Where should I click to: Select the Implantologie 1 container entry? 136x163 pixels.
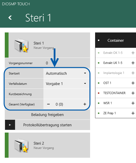coord(116,73)
